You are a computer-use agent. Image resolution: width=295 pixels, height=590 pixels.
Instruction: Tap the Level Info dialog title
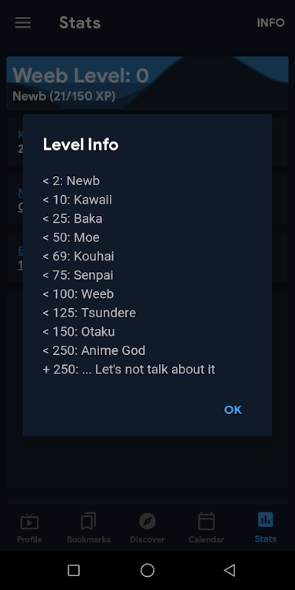(81, 144)
